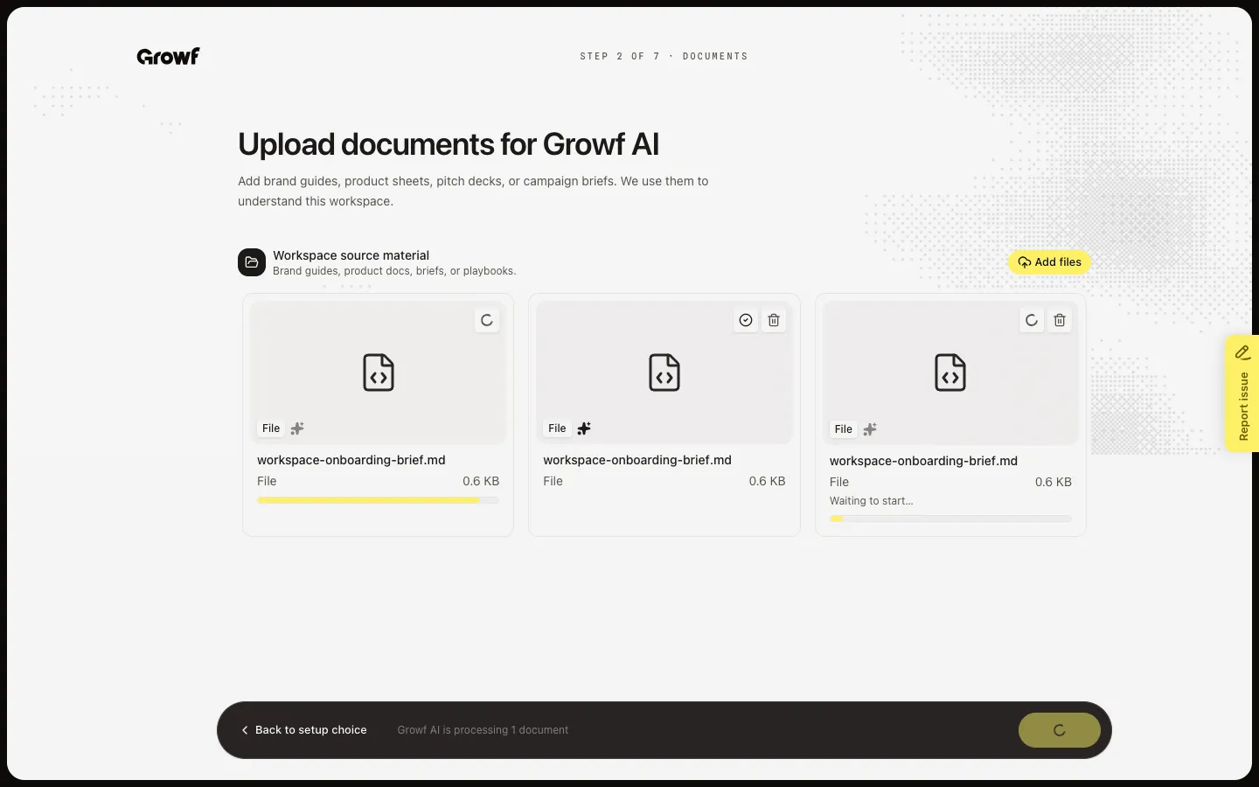Click the Growf AI is processing 1 document text

[x=483, y=730]
